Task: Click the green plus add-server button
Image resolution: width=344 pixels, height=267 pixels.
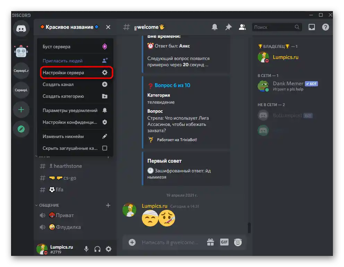Action: point(21,110)
